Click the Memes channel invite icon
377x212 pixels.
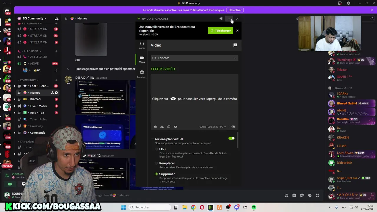(52, 93)
